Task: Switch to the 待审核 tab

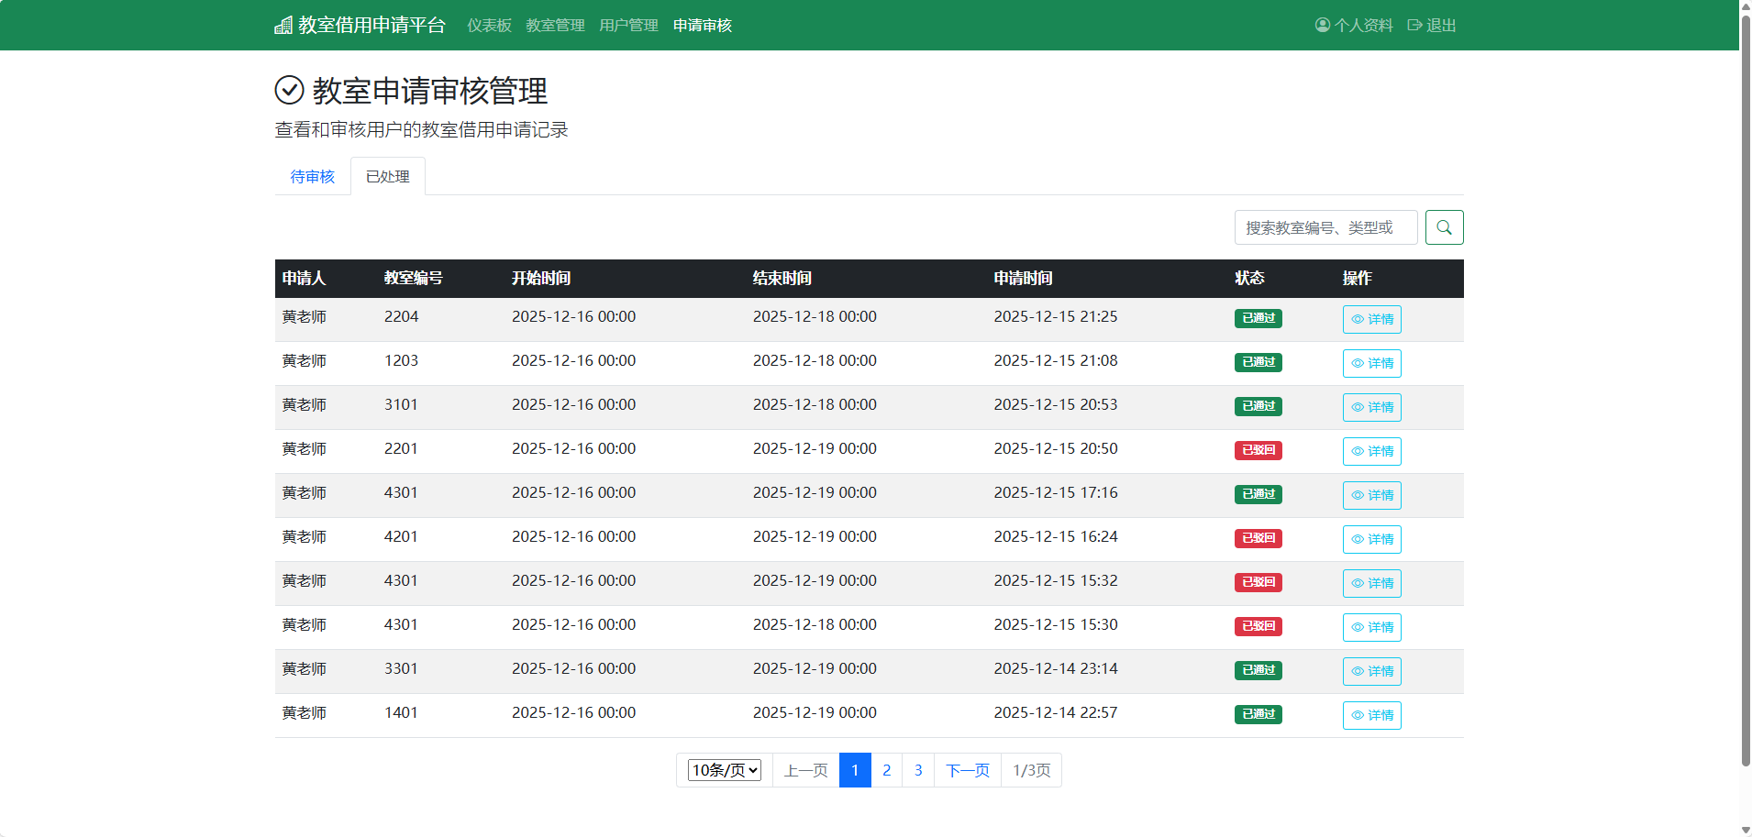Action: [313, 176]
